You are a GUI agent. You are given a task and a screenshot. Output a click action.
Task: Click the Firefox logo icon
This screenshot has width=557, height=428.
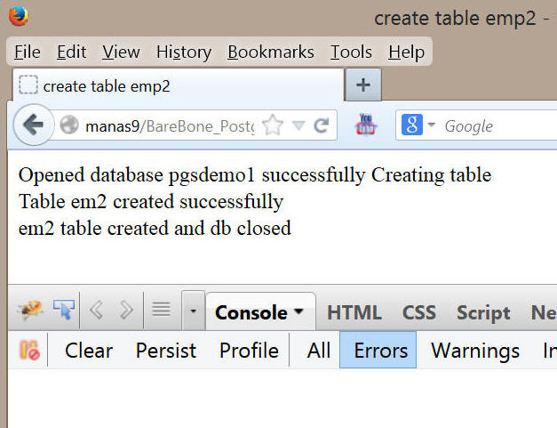(x=18, y=16)
